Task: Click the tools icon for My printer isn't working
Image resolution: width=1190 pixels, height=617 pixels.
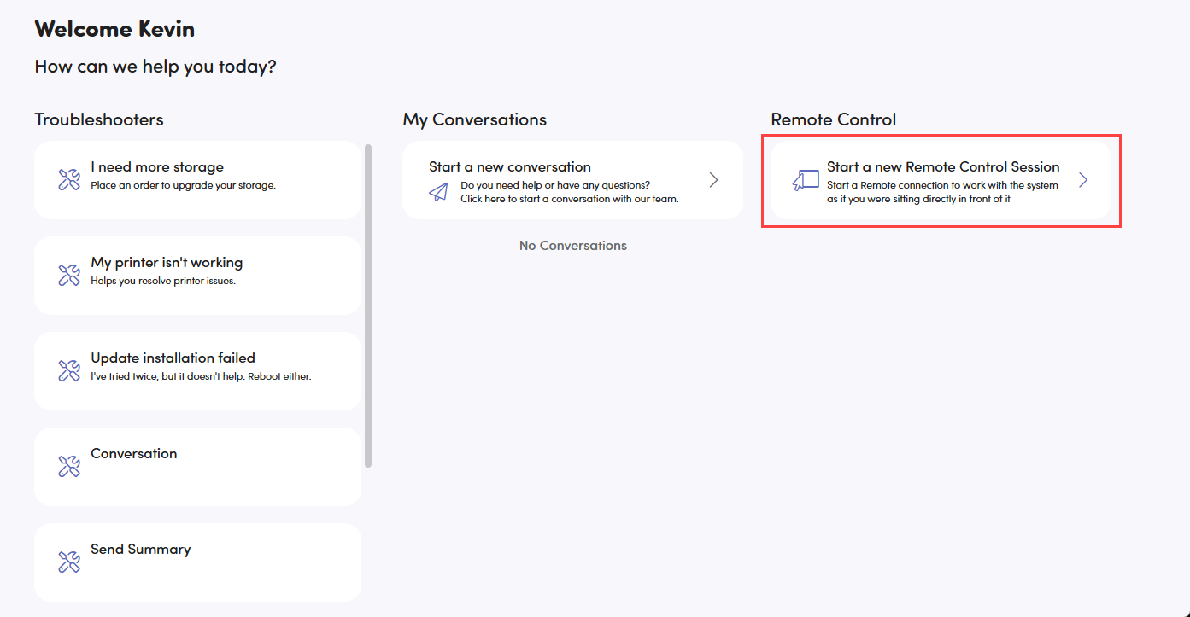Action: pos(69,275)
